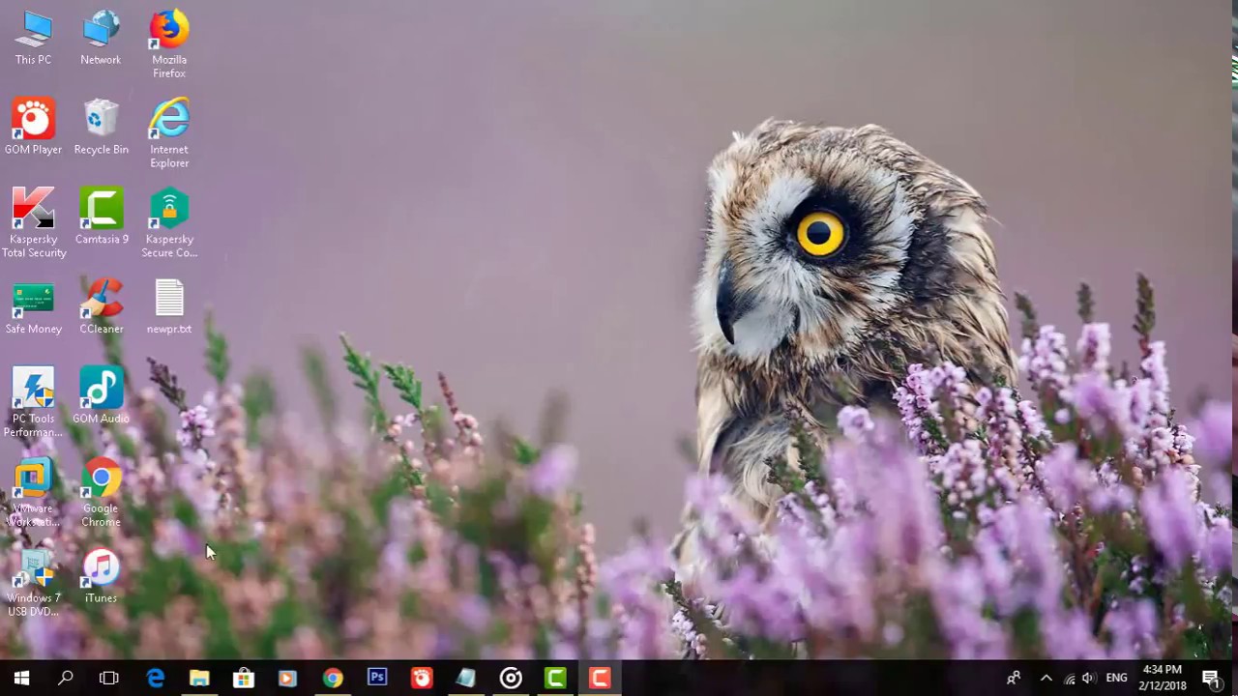Open the This PC desktop icon
The width and height of the screenshot is (1238, 696).
pyautogui.click(x=33, y=39)
